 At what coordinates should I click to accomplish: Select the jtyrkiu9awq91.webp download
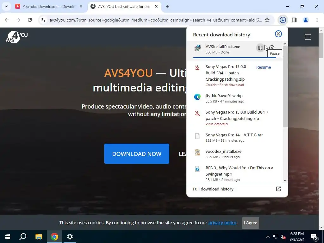(234, 98)
